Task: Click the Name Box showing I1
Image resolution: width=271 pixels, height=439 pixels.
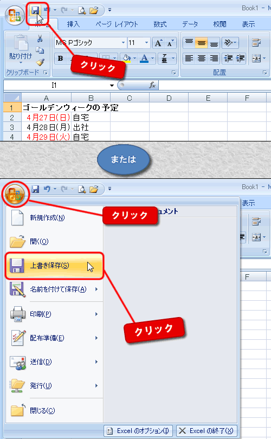Action: [x=55, y=85]
